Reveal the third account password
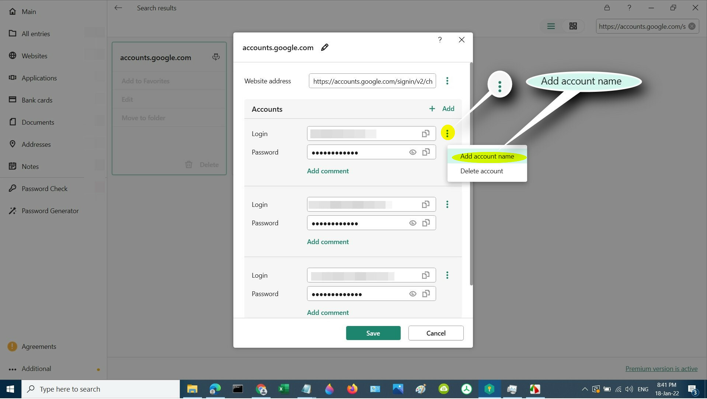The width and height of the screenshot is (707, 399). 412,294
